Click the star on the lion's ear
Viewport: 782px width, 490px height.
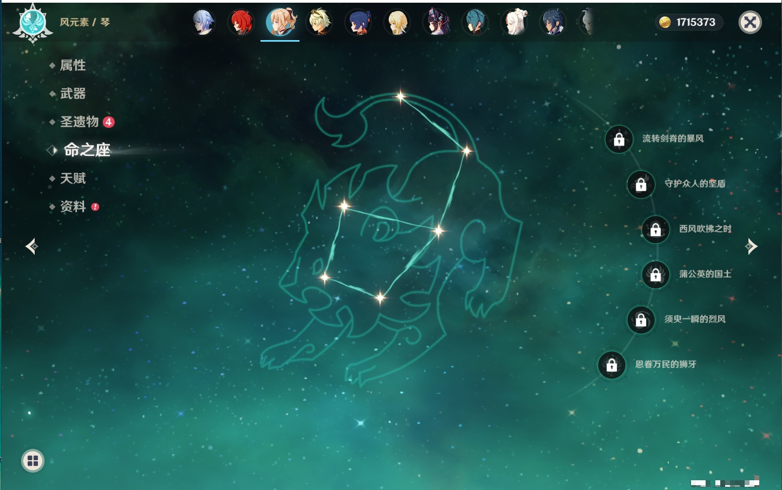pyautogui.click(x=344, y=206)
